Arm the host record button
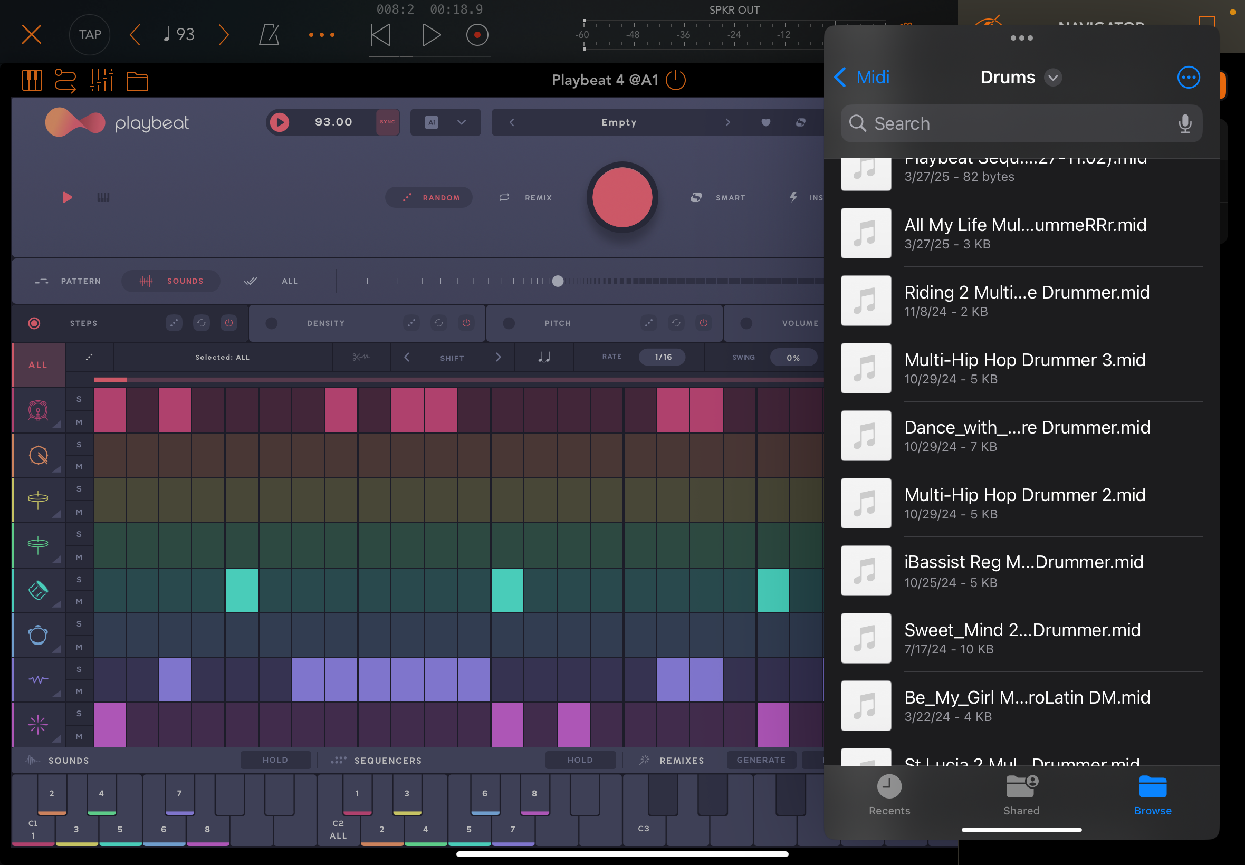Image resolution: width=1245 pixels, height=865 pixels. click(477, 35)
